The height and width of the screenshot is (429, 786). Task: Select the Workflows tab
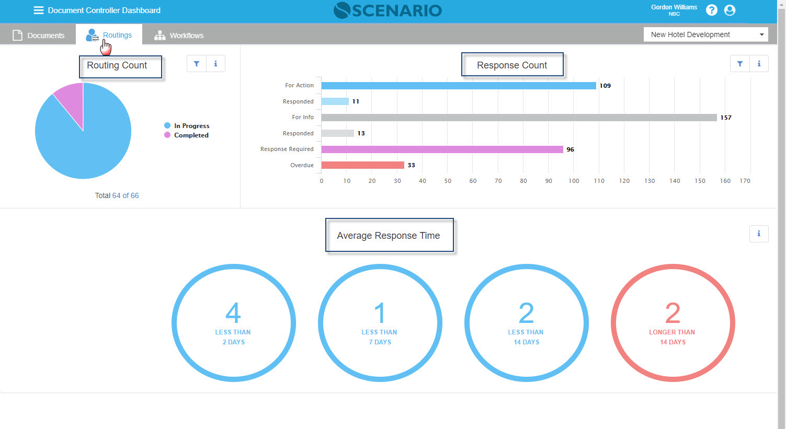pos(179,35)
